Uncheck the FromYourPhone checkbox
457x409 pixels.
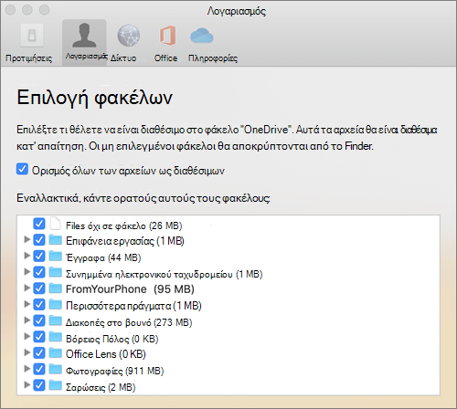click(x=39, y=288)
